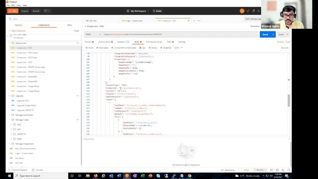Select the Get LCM environments request
This screenshot has height=179, width=318.
pos(25,149)
